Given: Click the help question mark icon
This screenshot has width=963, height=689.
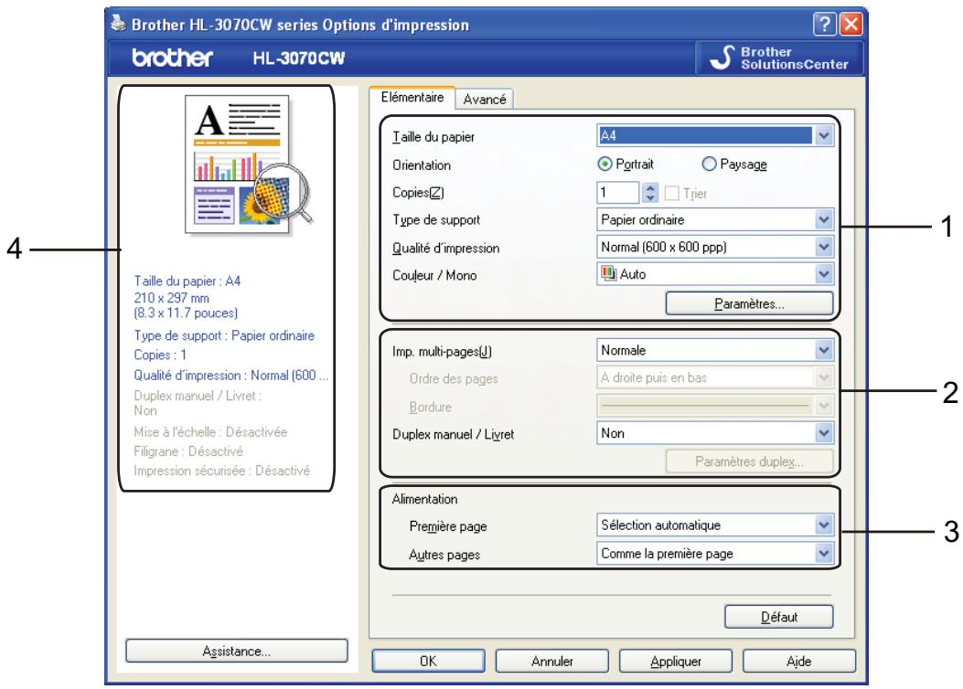Looking at the screenshot, I should (825, 24).
